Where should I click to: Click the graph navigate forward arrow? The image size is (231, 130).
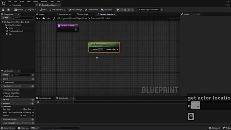[x=48, y=18]
